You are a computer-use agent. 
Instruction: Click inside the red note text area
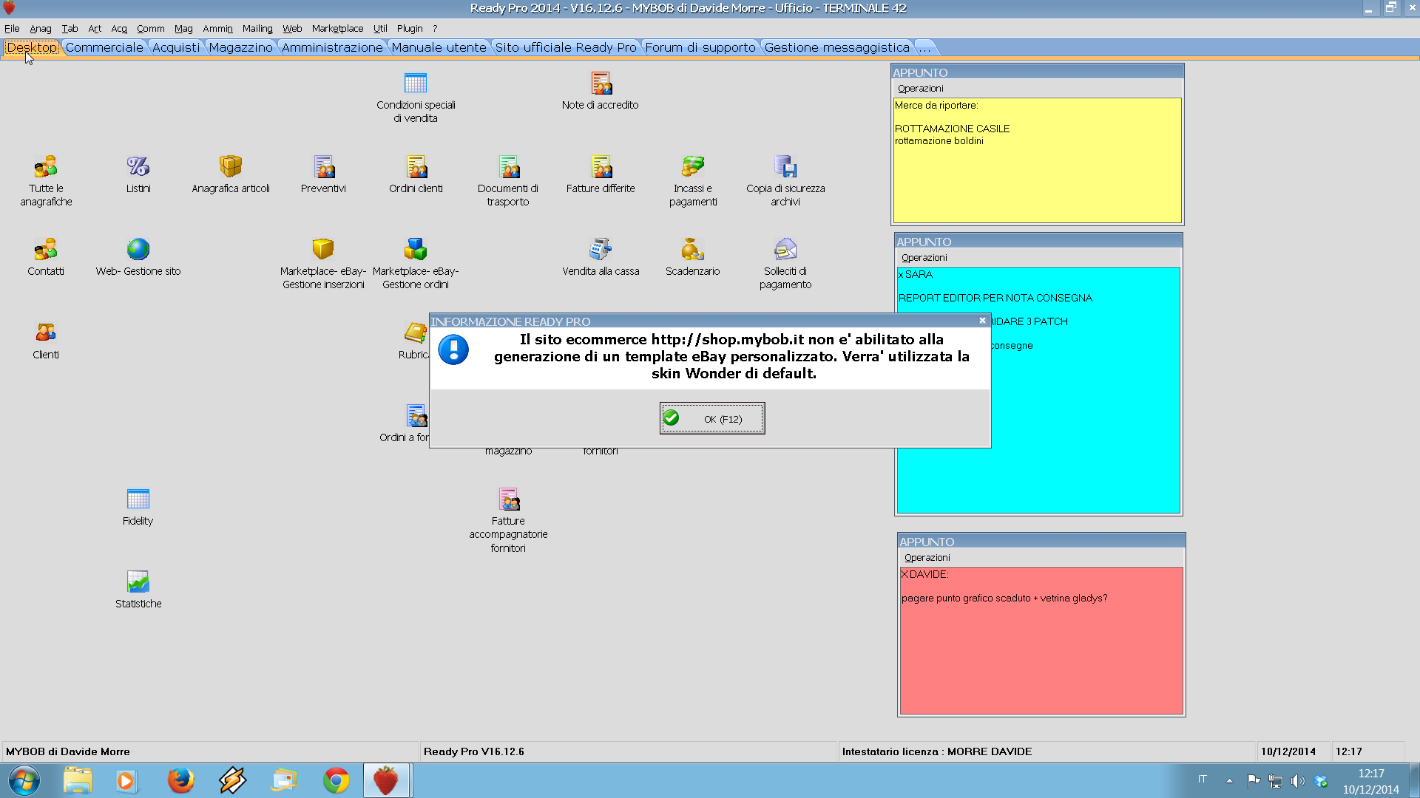pos(1041,640)
